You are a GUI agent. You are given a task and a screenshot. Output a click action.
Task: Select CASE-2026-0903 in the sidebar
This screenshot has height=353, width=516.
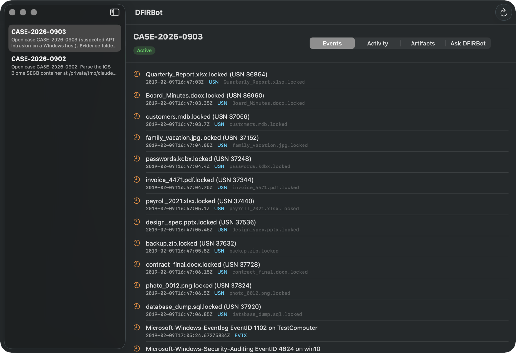(64, 38)
